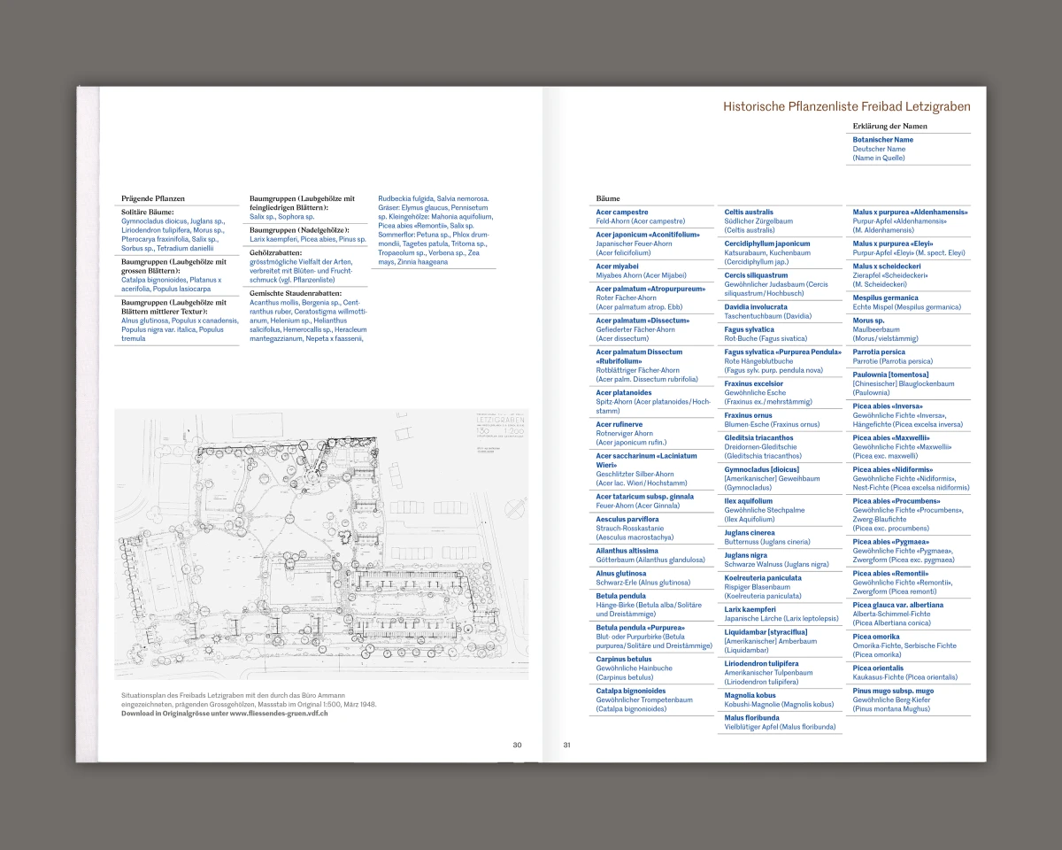The width and height of the screenshot is (1062, 850).
Task: Select "Gefiederter Fächer-Ahorn" in the tree list
Action: click(x=635, y=329)
